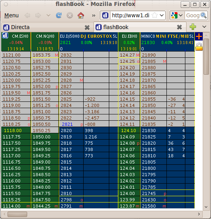Select the DJ EUROSTOX book header

point(89,42)
